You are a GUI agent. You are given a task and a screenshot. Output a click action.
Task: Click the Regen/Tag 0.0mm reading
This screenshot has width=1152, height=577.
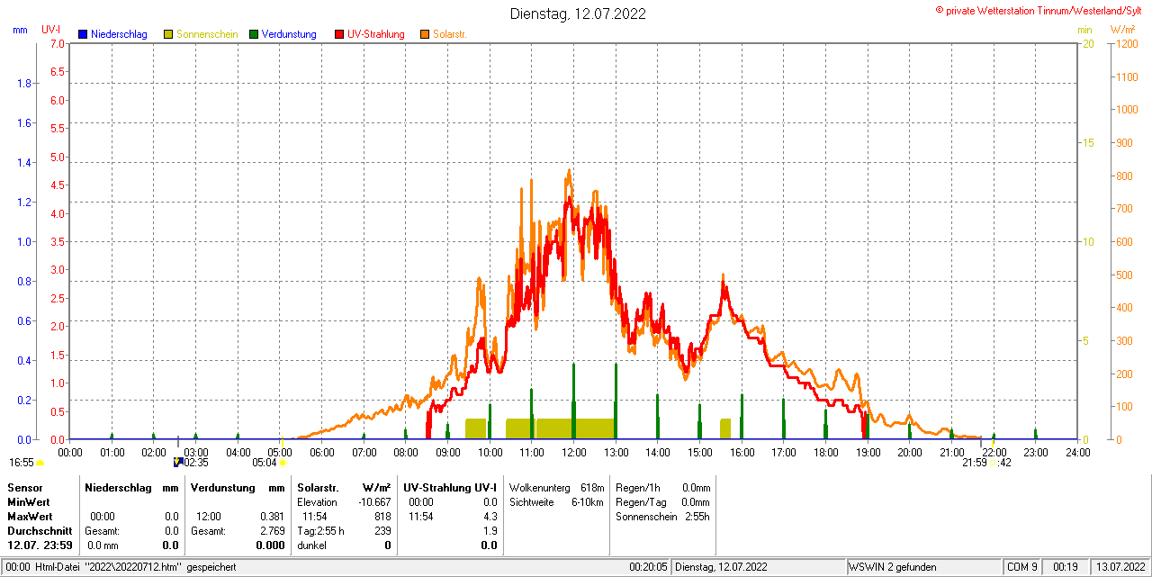[x=663, y=502]
